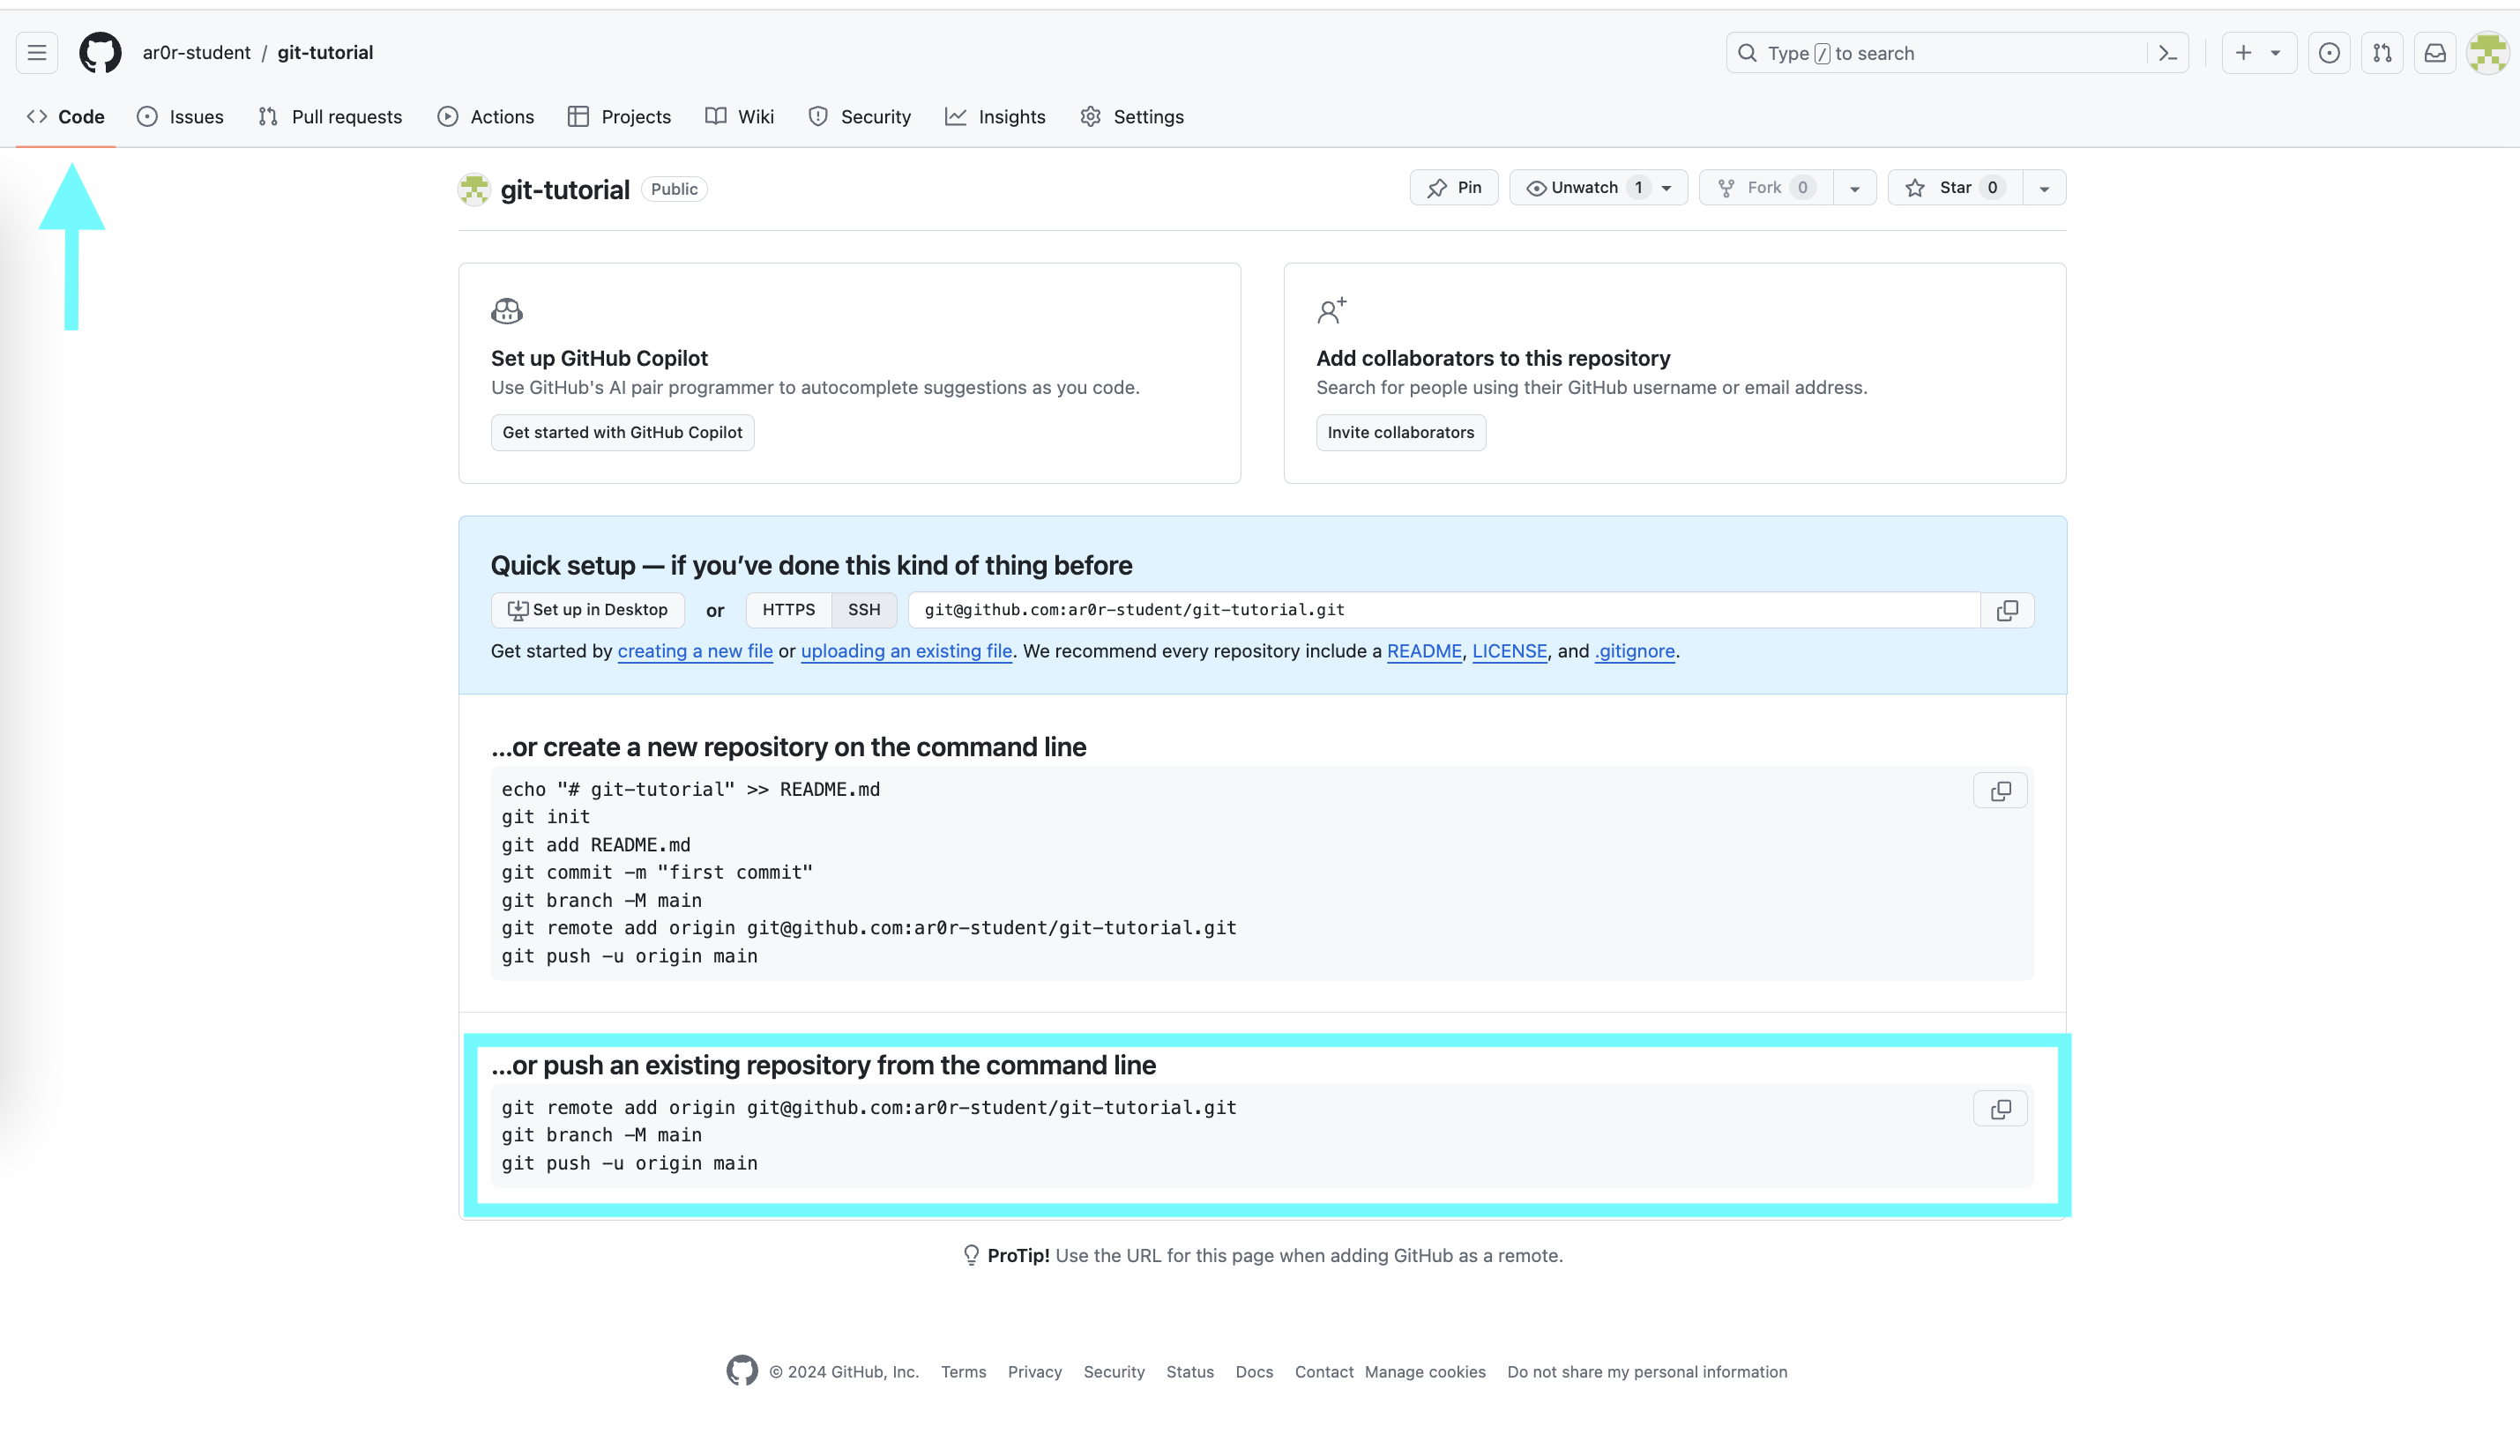Open the hamburger navigation menu
Image resolution: width=2520 pixels, height=1456 pixels.
pyautogui.click(x=37, y=53)
